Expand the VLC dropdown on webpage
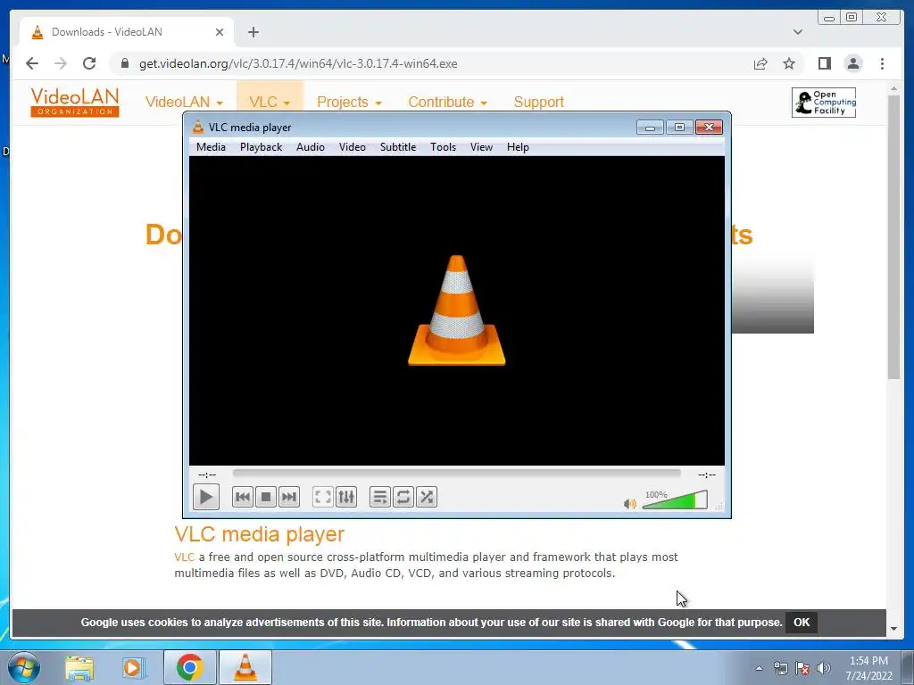Screen dimensions: 914x685 (x=270, y=102)
